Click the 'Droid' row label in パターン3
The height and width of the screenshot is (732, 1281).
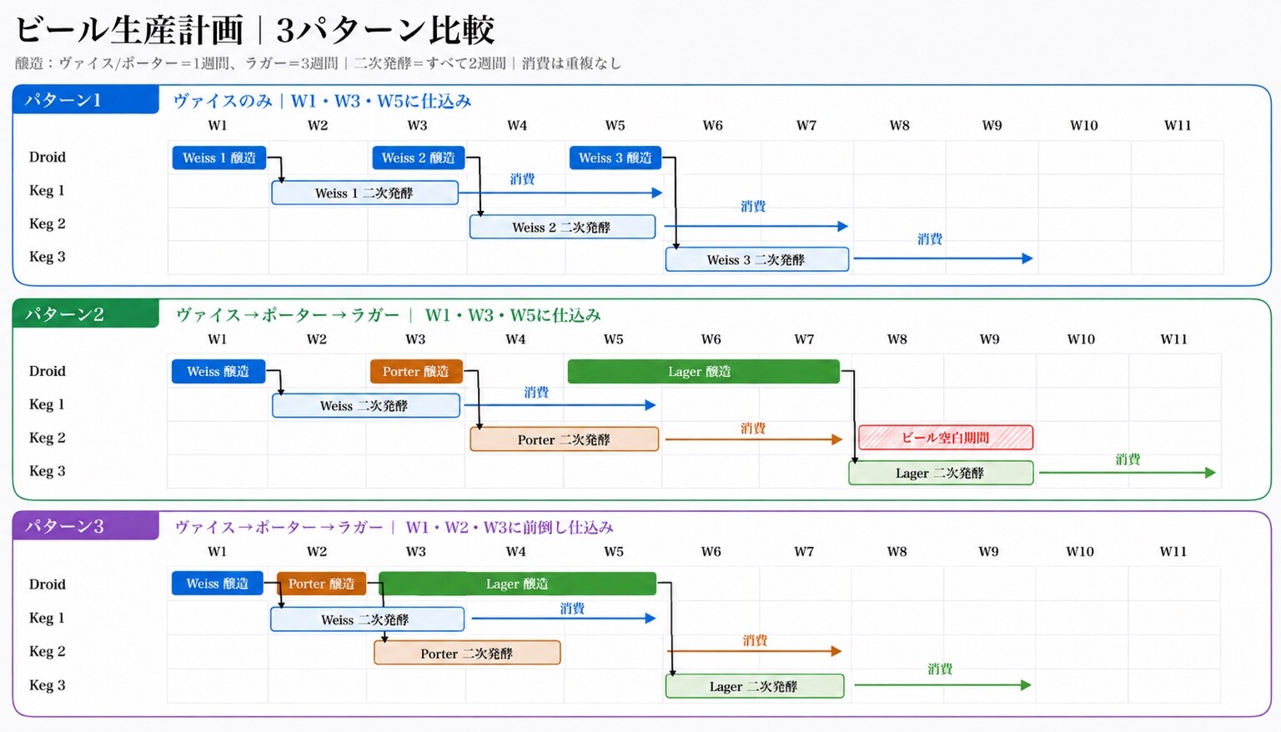pyautogui.click(x=48, y=584)
